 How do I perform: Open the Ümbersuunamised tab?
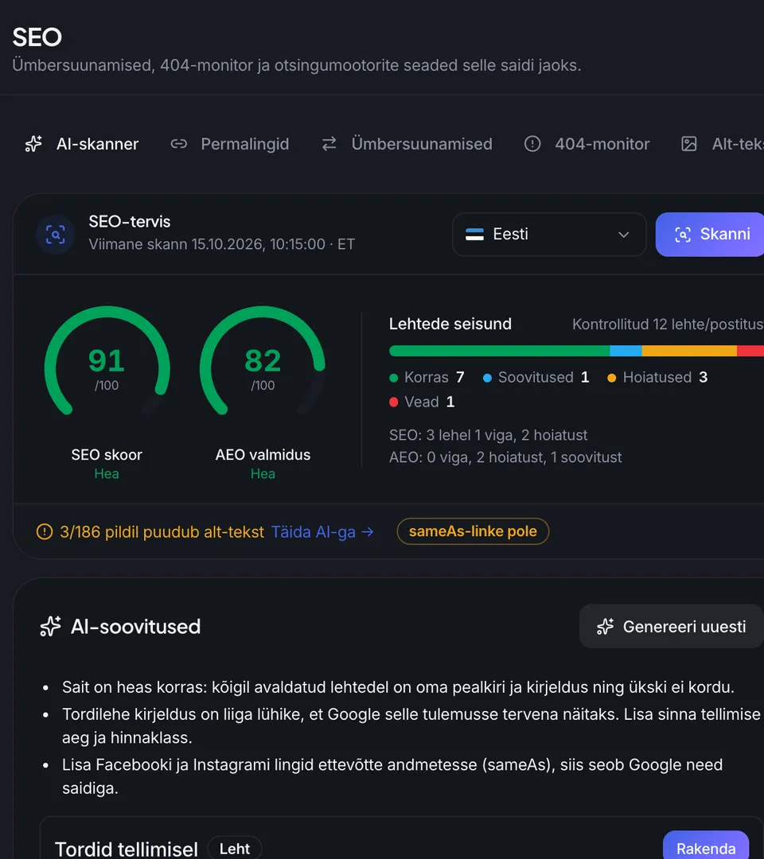(407, 144)
